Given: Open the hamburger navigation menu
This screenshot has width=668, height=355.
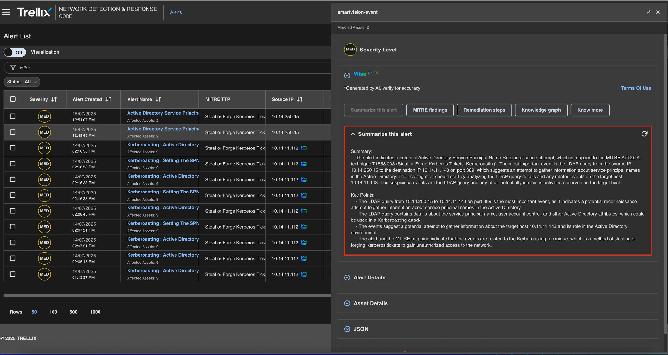Looking at the screenshot, I should point(6,12).
